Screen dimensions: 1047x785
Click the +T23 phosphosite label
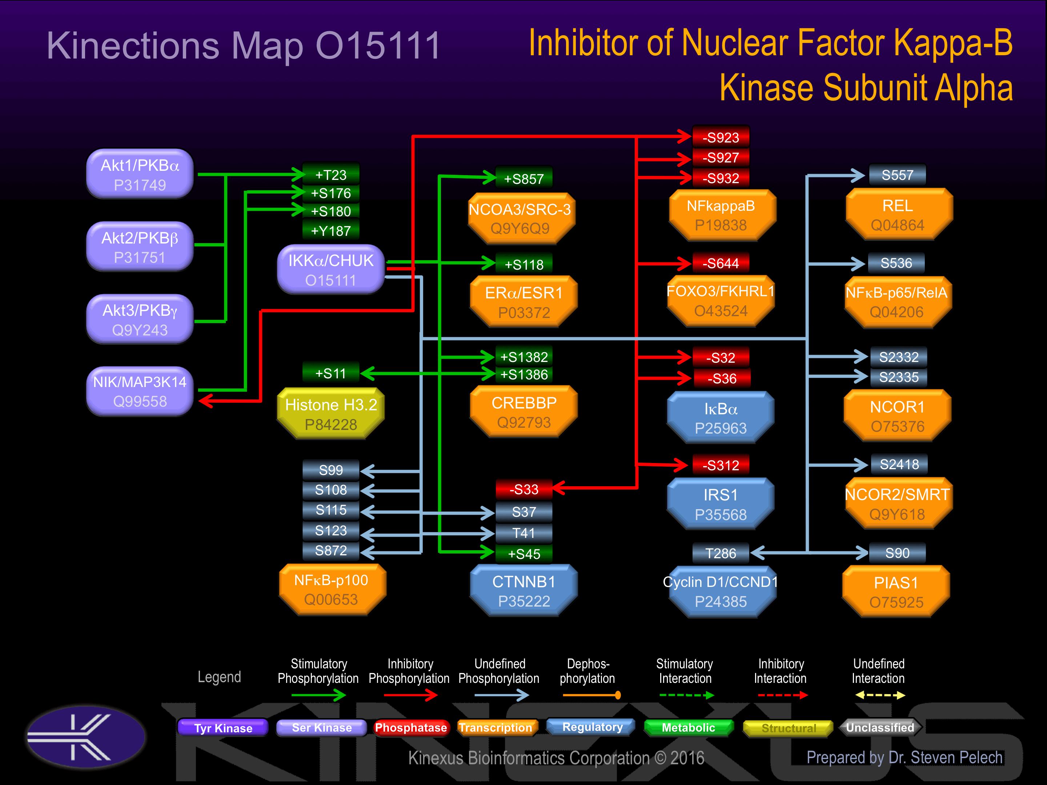point(331,174)
